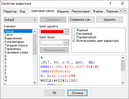Image resolution: width=129 pixels, height=99 pixels.
Task: Select letter D in the element list
Action: pyautogui.click(x=18, y=66)
